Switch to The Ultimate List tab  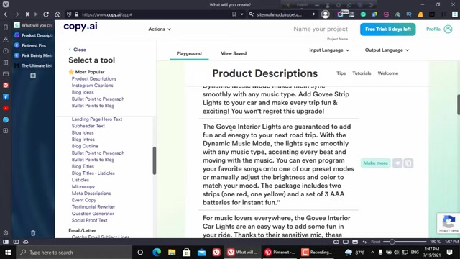(33, 65)
